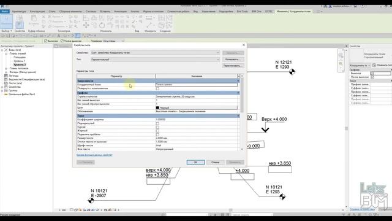Click Изменить тип in Properties palette

(382, 65)
